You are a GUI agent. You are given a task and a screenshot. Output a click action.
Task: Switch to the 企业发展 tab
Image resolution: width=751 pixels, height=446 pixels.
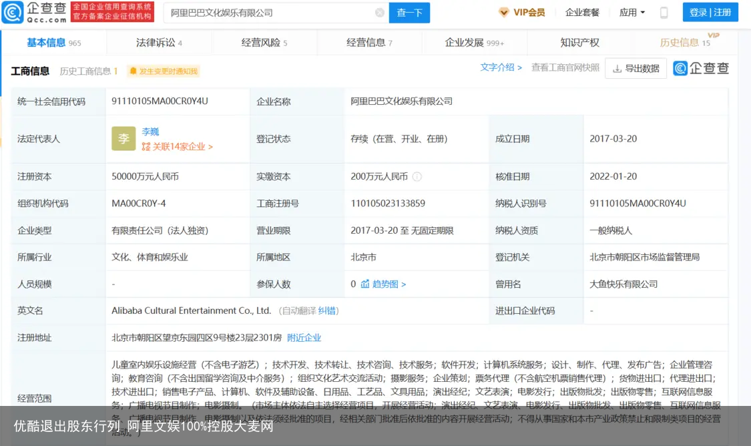(x=474, y=43)
